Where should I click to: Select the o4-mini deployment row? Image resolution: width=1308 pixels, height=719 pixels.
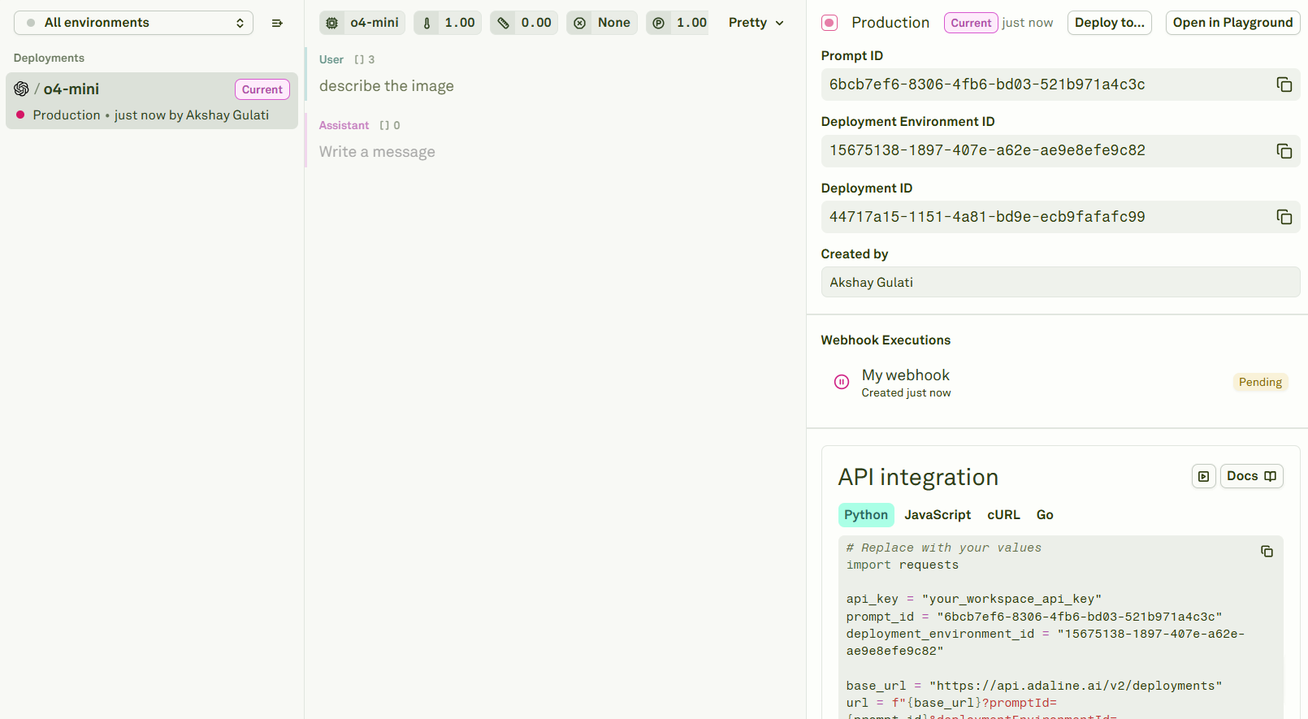152,101
